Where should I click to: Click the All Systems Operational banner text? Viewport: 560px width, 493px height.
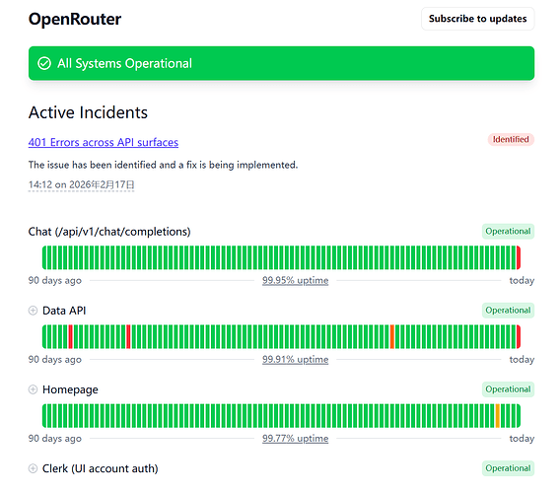tap(124, 63)
